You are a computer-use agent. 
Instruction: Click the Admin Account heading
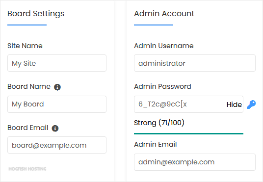[x=164, y=13]
